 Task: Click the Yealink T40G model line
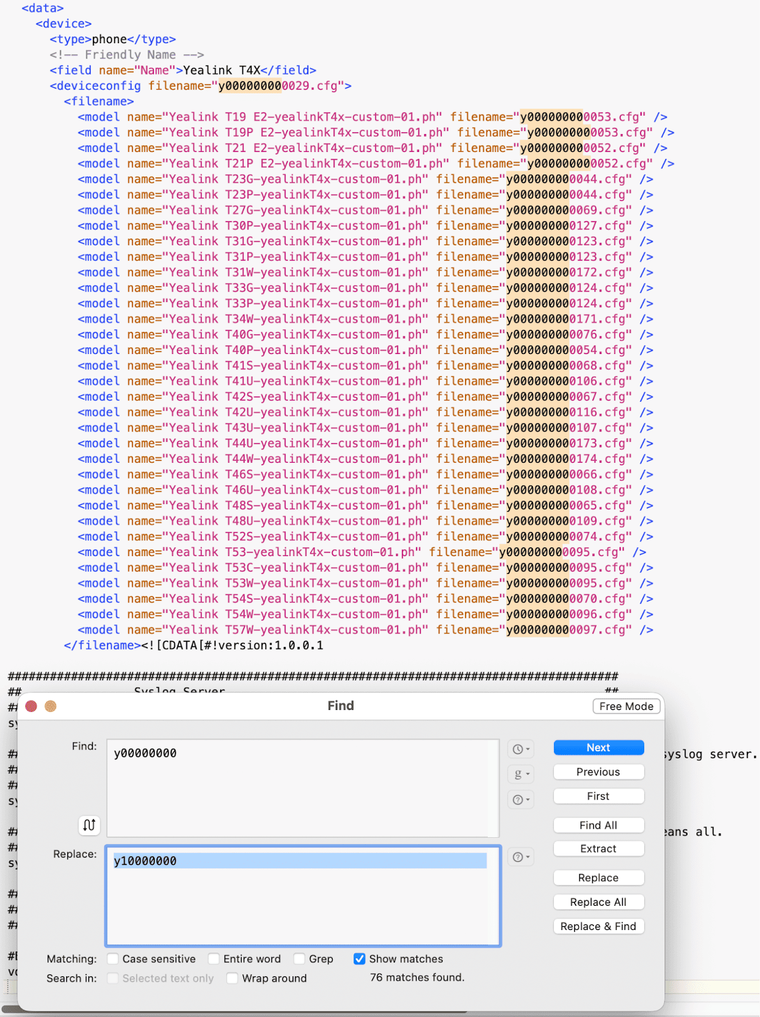[x=366, y=334]
